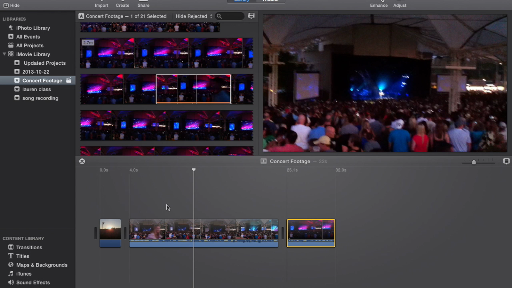
Task: Click the project icon beside timeline title
Action: [x=264, y=161]
